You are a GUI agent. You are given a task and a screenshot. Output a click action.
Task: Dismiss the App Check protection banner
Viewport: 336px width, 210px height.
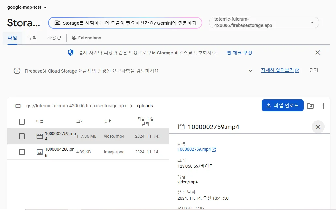click(318, 52)
